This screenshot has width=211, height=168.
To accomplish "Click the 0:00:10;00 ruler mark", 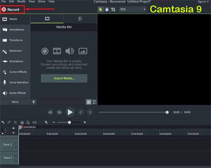I will coord(52,134).
